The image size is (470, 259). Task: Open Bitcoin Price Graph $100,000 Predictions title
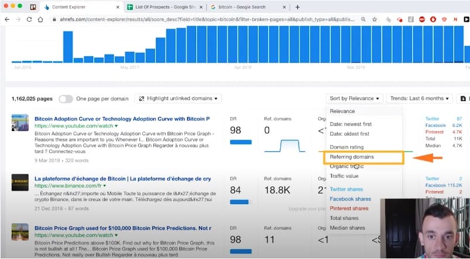123,228
